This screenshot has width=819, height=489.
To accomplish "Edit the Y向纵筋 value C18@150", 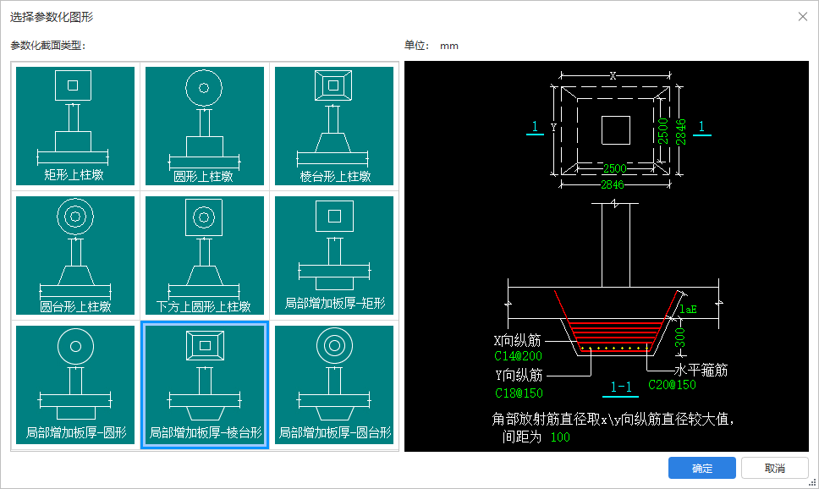I will pos(519,393).
